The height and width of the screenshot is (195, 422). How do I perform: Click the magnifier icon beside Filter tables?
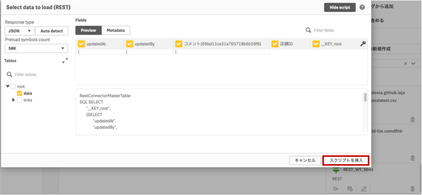click(9, 74)
